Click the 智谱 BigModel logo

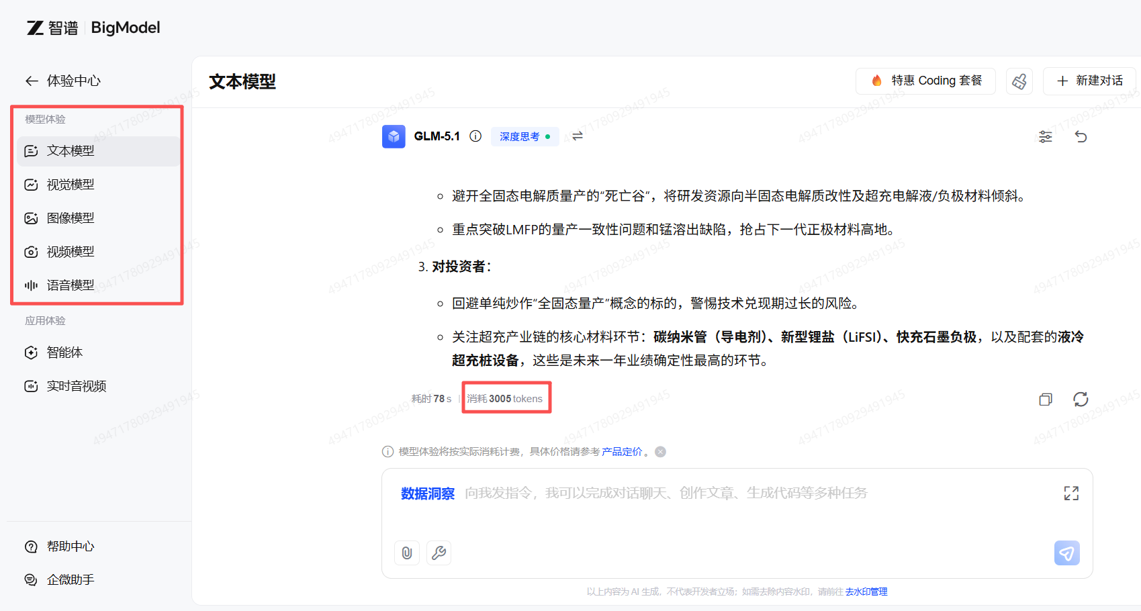93,28
